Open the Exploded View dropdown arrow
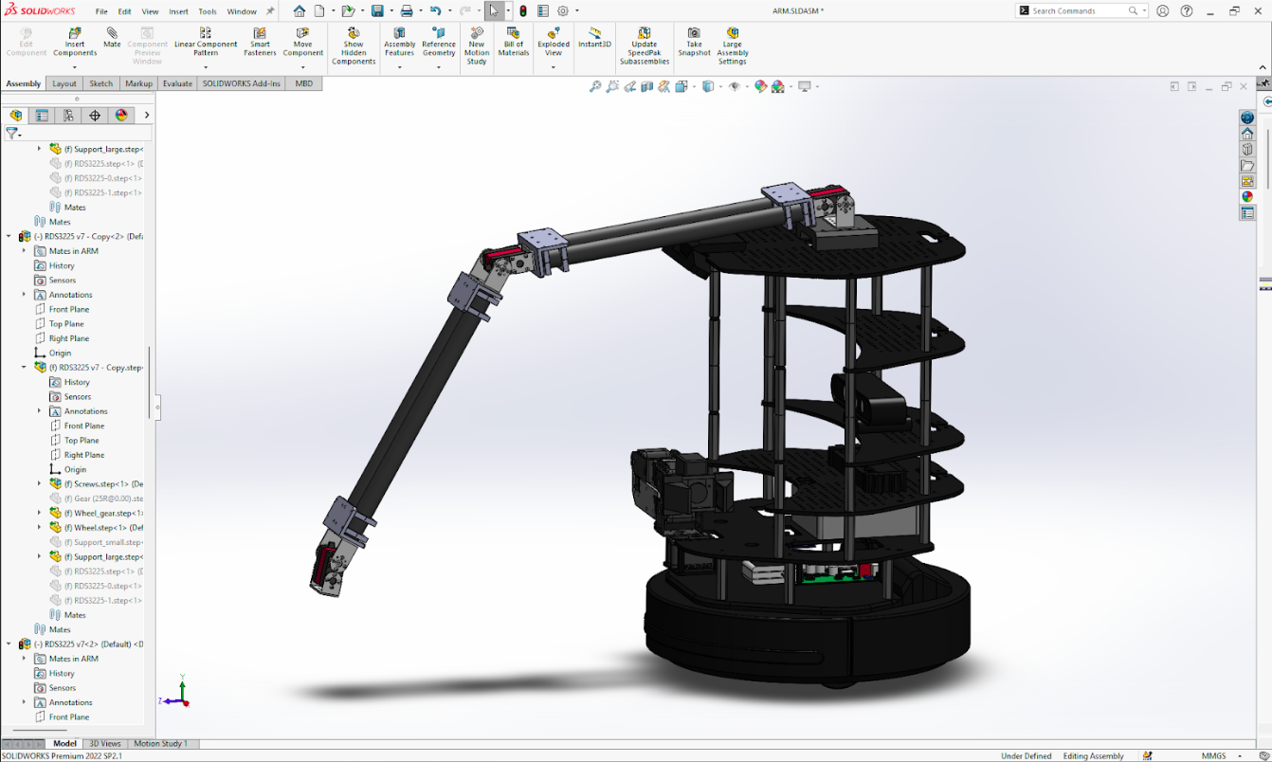Screen dimensions: 1272x762 [x=554, y=66]
